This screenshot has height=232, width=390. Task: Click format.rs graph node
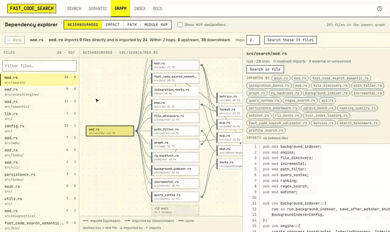click(x=230, y=111)
